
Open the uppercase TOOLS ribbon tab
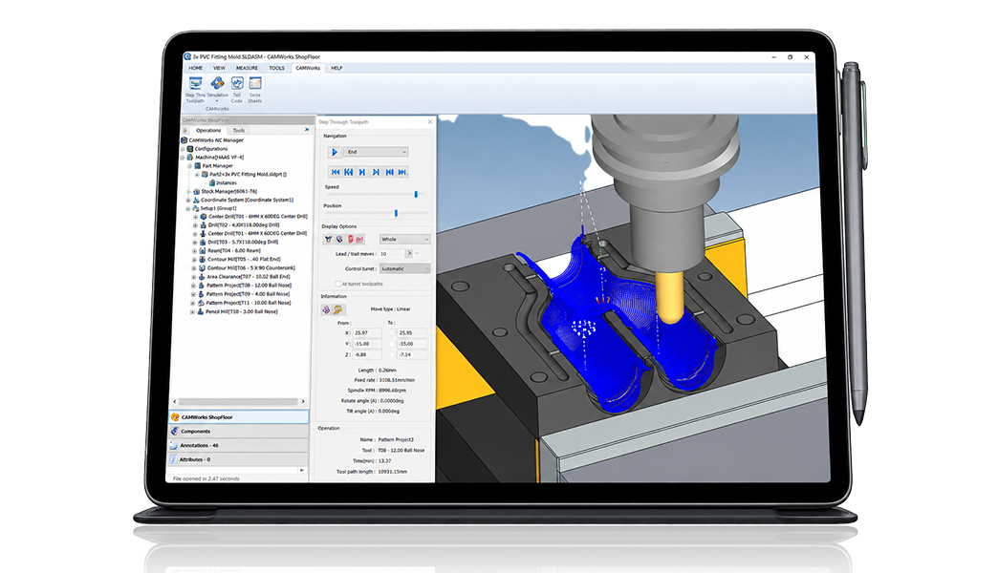pos(276,68)
